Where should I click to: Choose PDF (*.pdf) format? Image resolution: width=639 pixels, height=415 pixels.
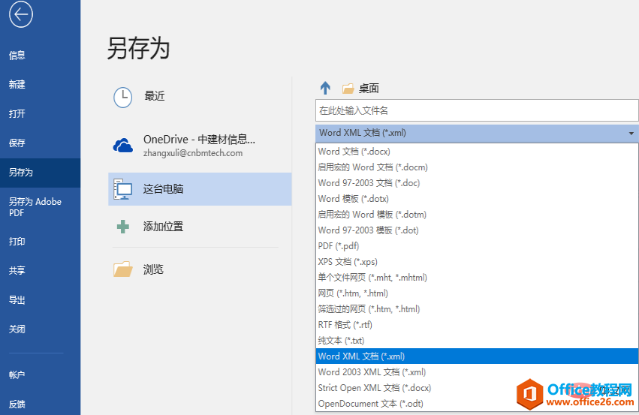[477, 246]
